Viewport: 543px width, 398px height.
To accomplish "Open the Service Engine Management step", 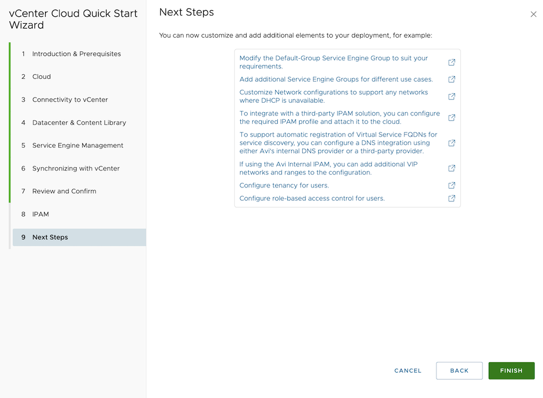I will pyautogui.click(x=77, y=145).
